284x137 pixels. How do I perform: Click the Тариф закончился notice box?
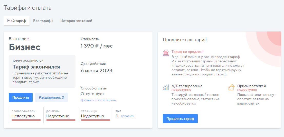(42, 71)
